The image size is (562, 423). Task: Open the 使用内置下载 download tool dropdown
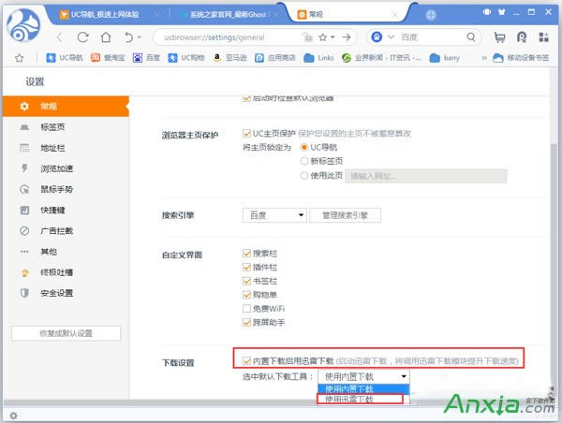click(x=363, y=376)
